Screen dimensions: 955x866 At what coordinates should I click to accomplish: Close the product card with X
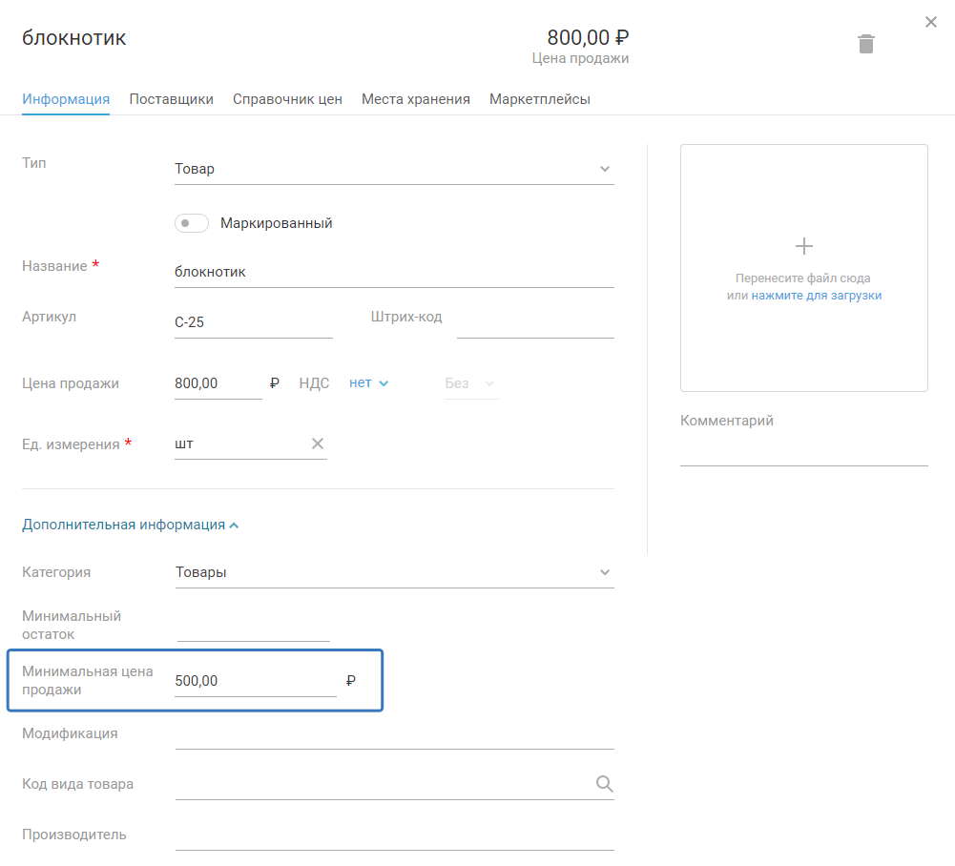point(931,22)
